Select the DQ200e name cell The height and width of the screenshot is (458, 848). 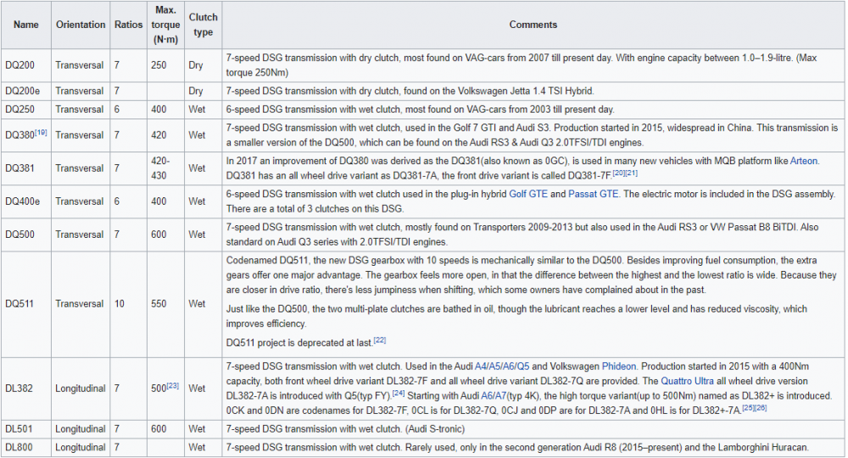pyautogui.click(x=26, y=91)
